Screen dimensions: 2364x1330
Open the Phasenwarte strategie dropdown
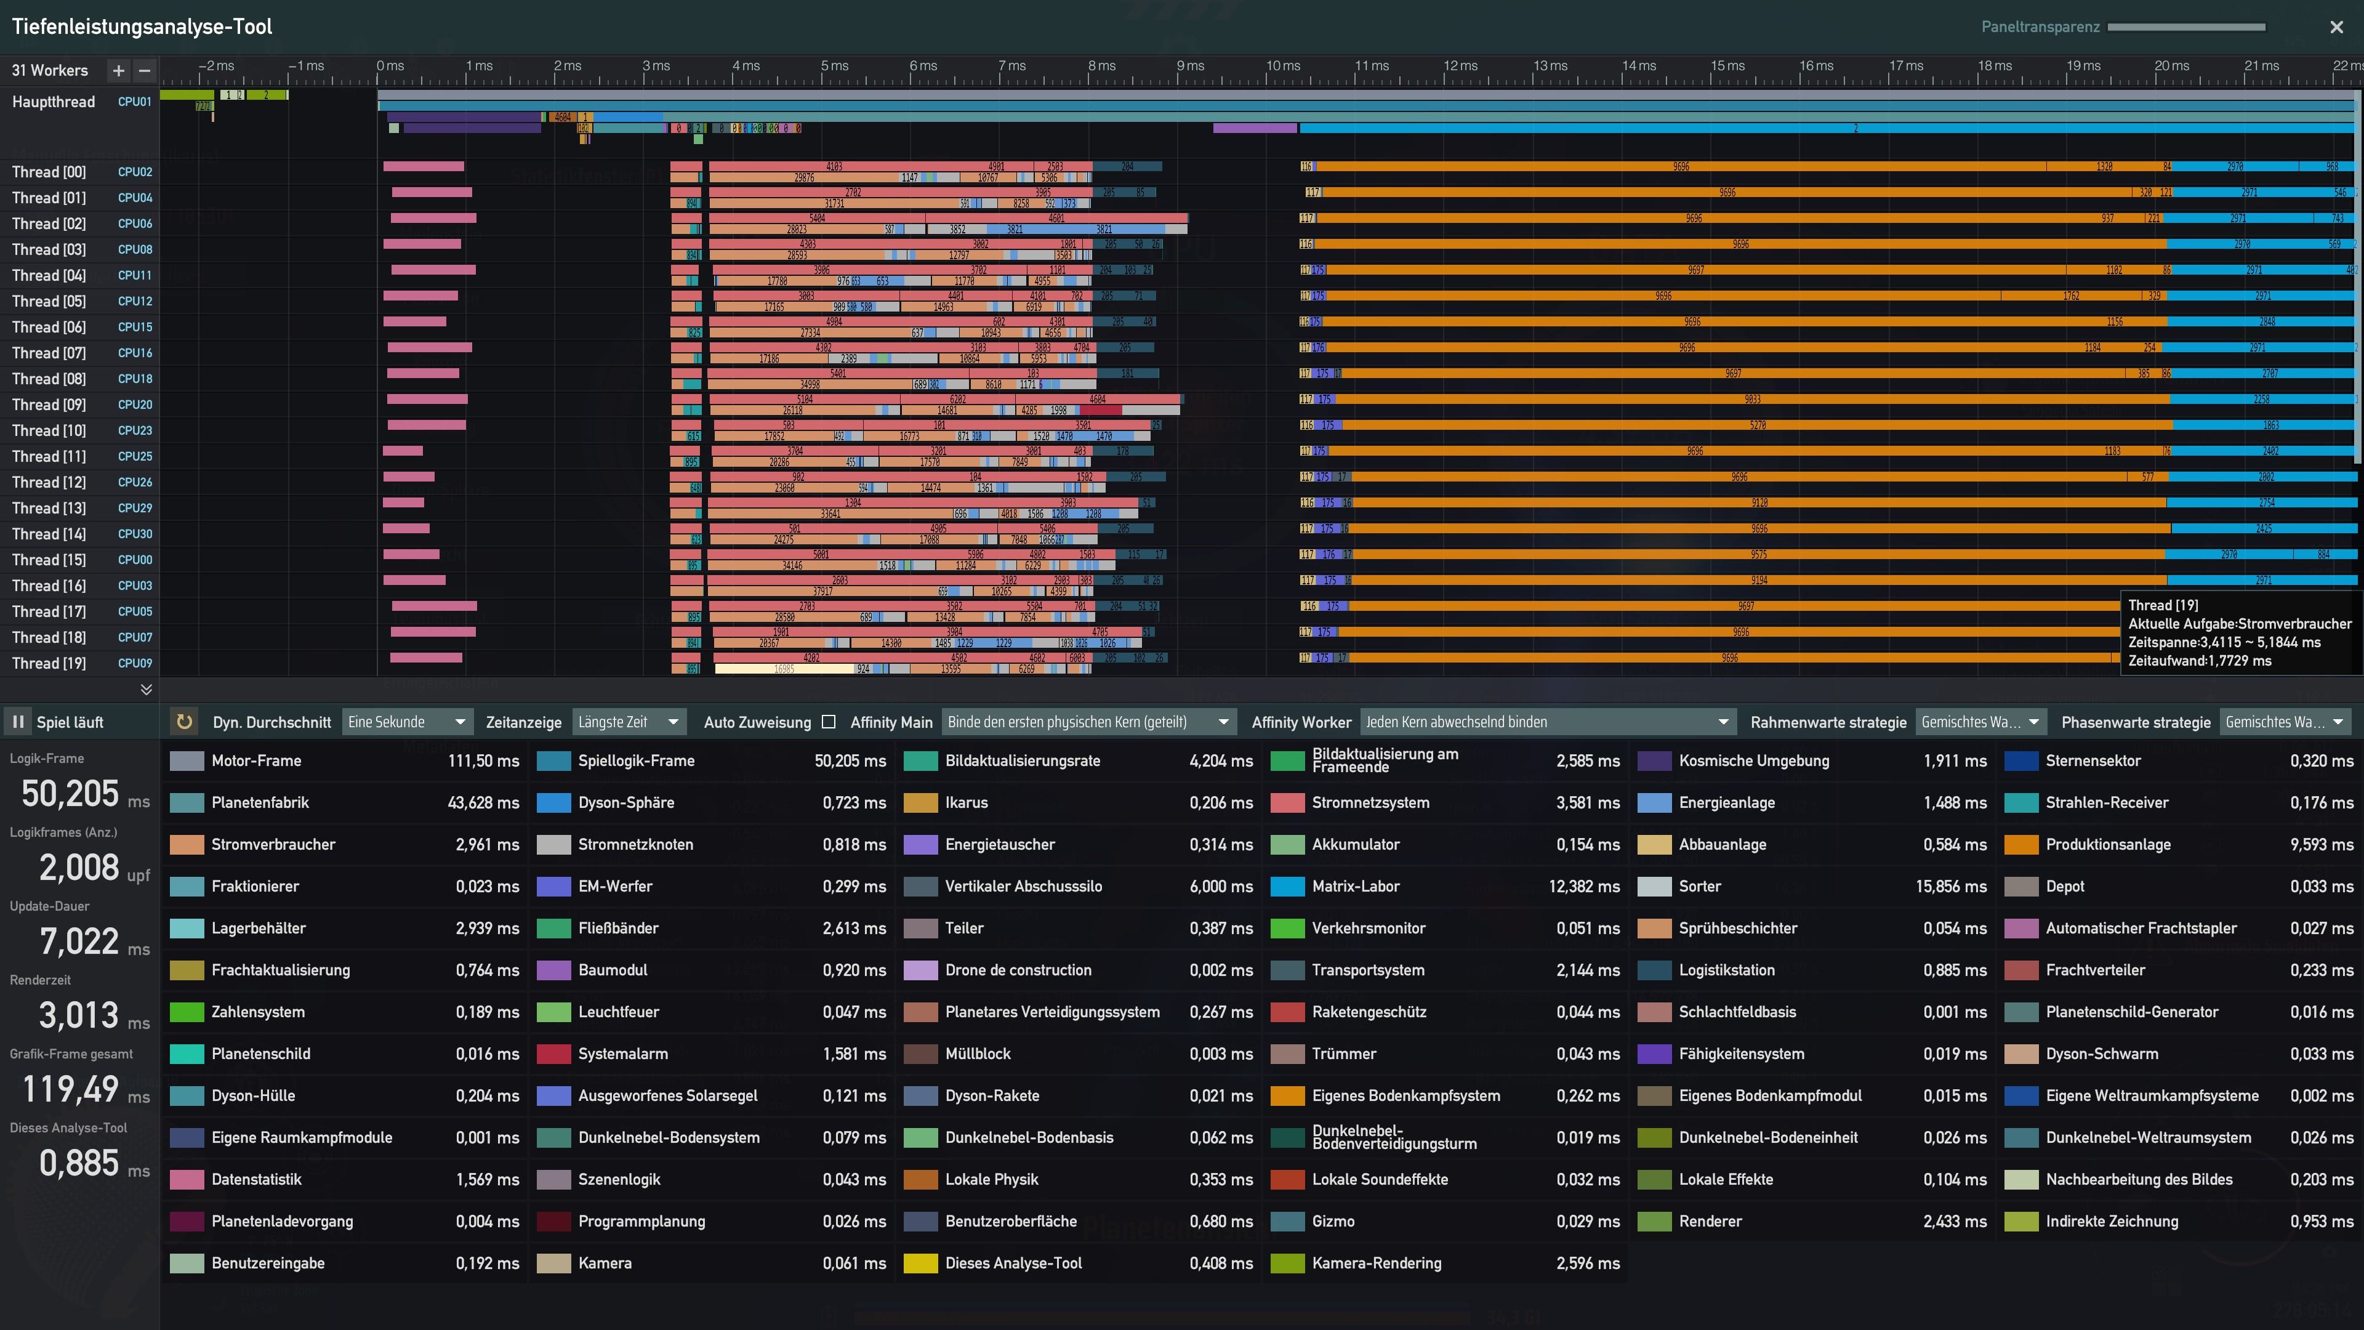(2285, 722)
